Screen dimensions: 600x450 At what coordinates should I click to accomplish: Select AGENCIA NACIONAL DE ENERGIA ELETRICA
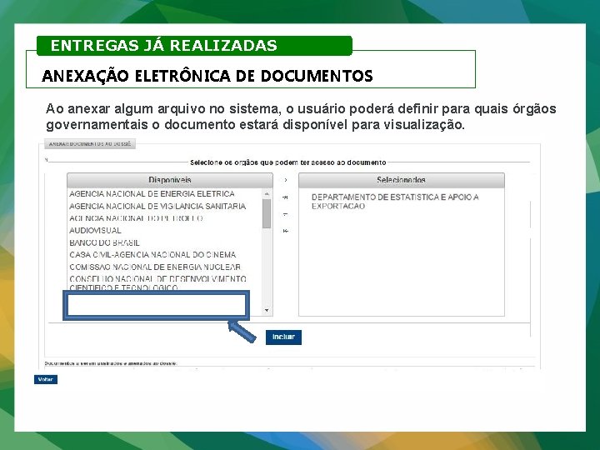pyautogui.click(x=152, y=194)
